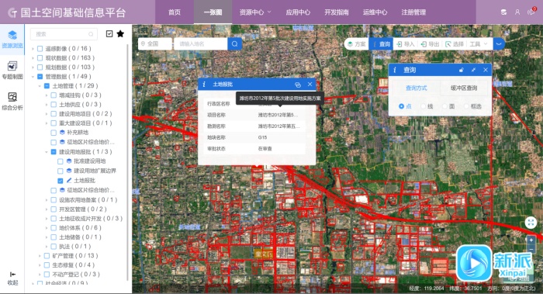The width and height of the screenshot is (543, 294).
Task: Click the fullscreen extent icon on the map
Action: [x=531, y=223]
